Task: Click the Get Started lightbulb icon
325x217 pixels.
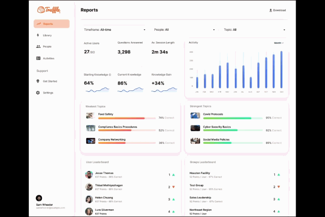Action: 38,81
